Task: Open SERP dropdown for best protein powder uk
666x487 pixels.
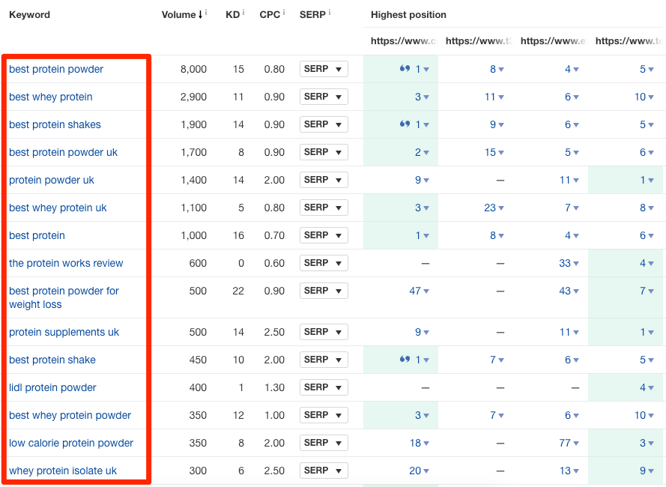Action: (324, 152)
